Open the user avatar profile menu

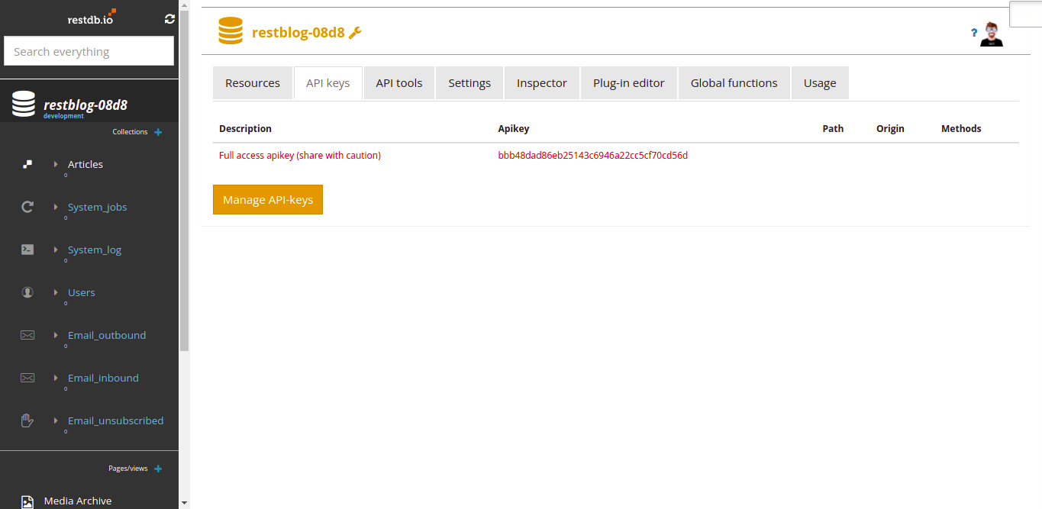pos(992,34)
